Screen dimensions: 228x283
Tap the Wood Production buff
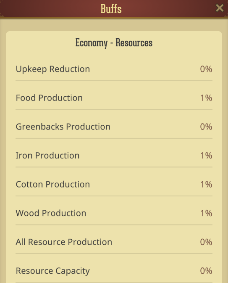tap(114, 213)
